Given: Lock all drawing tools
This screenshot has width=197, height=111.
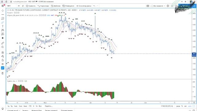Looking at the screenshot, I should point(2,60).
